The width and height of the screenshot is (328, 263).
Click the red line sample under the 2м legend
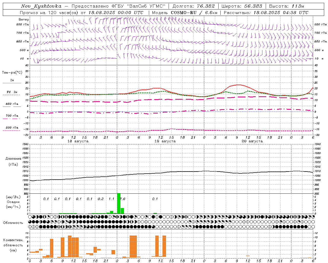tap(12, 83)
